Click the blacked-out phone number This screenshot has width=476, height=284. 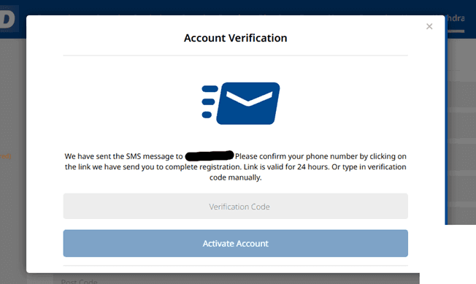pos(210,156)
